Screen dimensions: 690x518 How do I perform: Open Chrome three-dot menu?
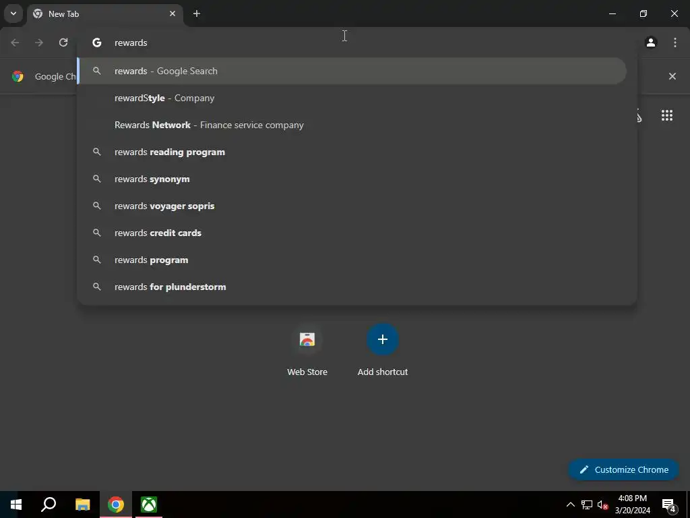675,42
